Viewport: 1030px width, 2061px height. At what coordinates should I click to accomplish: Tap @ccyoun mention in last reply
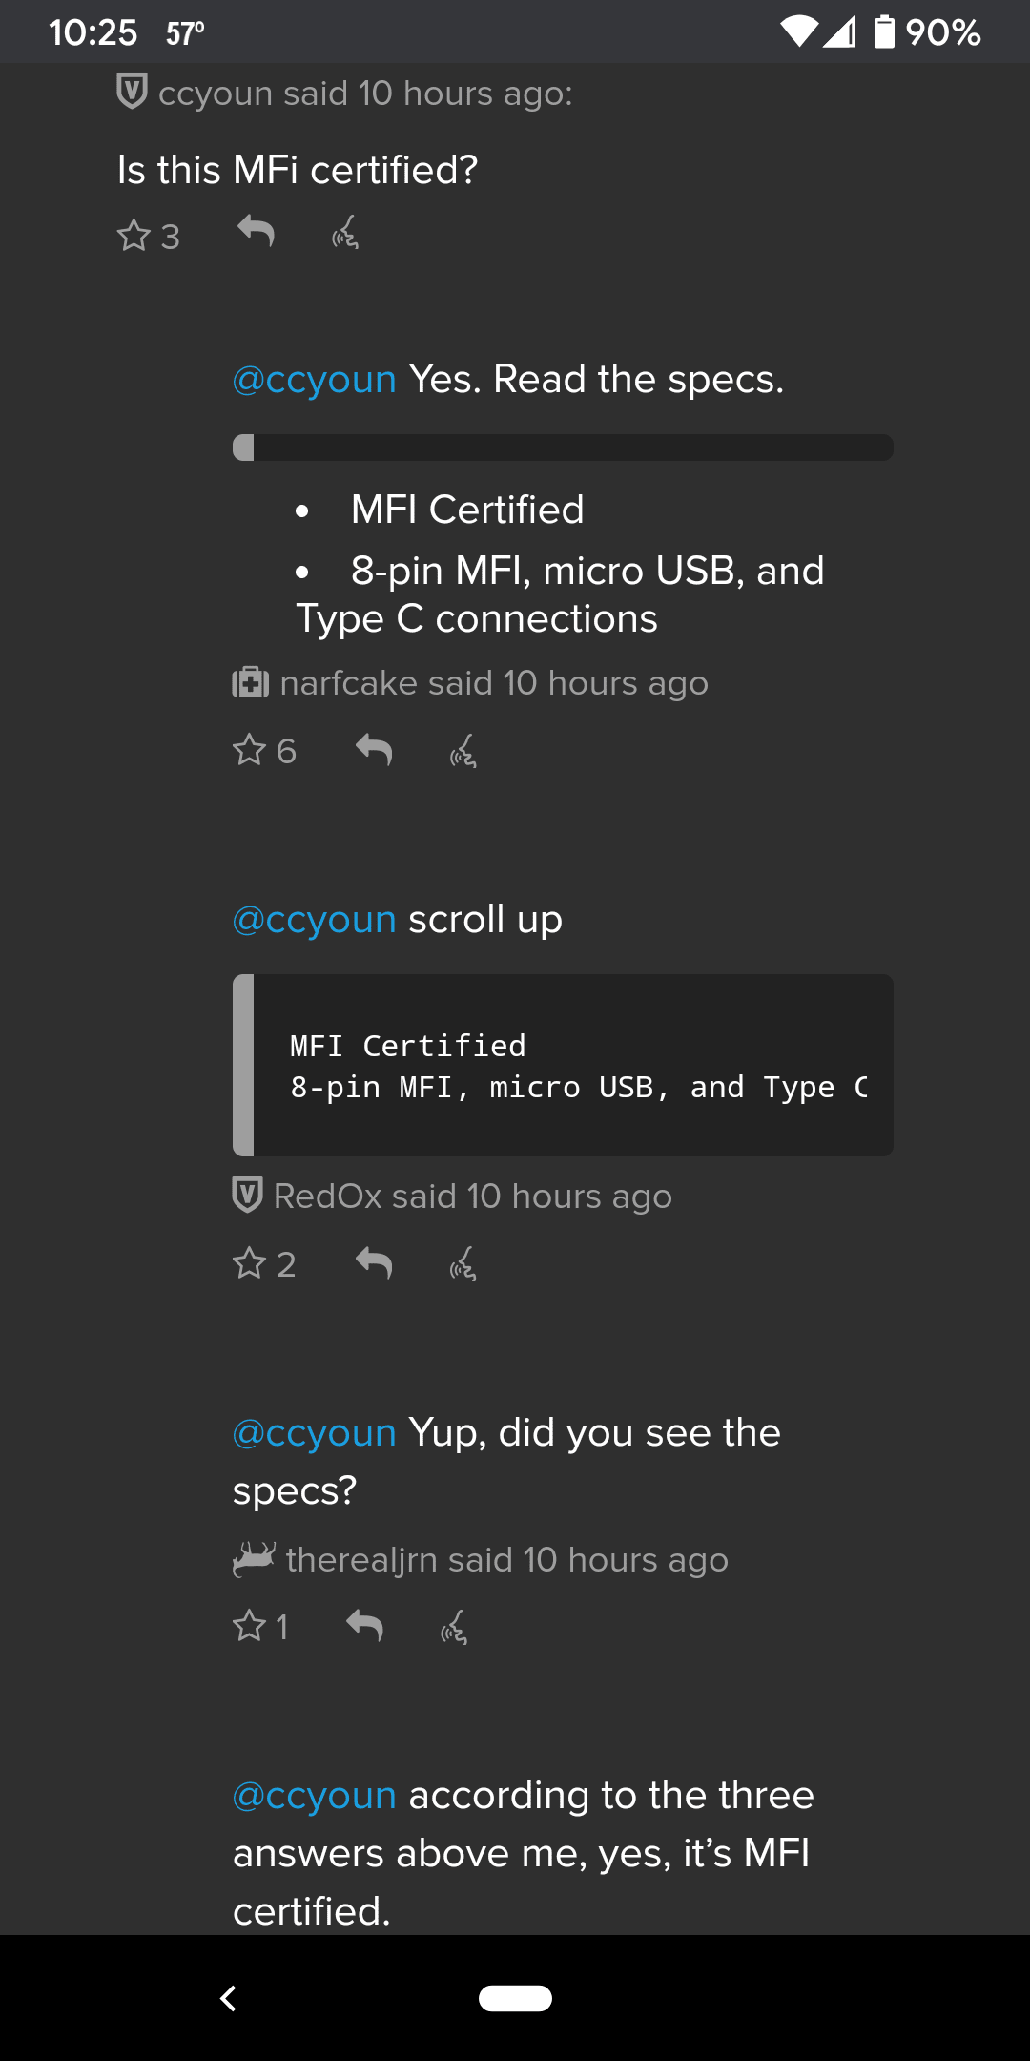coord(314,1796)
